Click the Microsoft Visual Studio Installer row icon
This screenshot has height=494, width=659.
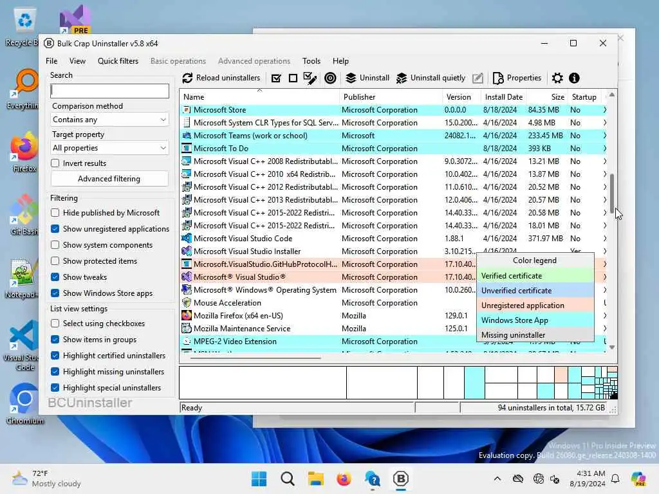pos(187,252)
